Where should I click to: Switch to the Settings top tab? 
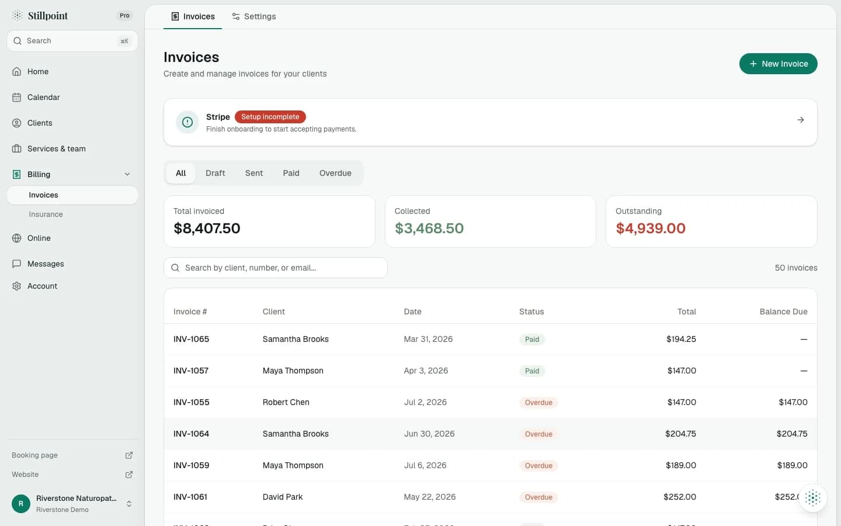pos(253,16)
